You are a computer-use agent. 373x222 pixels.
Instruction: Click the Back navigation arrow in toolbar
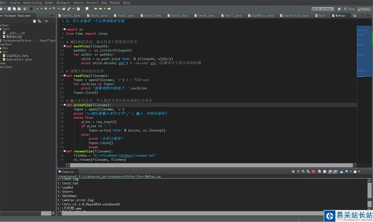click(x=101, y=9)
